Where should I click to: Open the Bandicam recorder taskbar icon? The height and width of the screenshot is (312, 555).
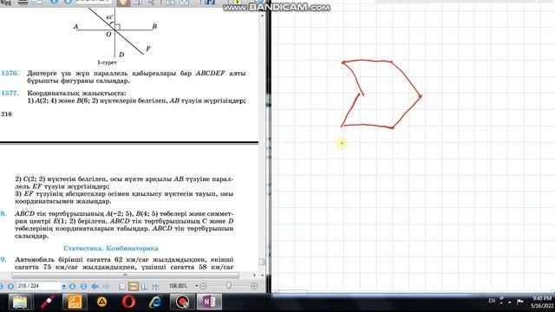(182, 302)
